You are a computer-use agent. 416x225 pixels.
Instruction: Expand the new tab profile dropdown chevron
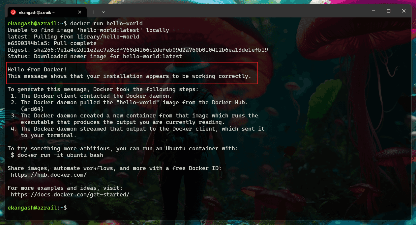(104, 12)
